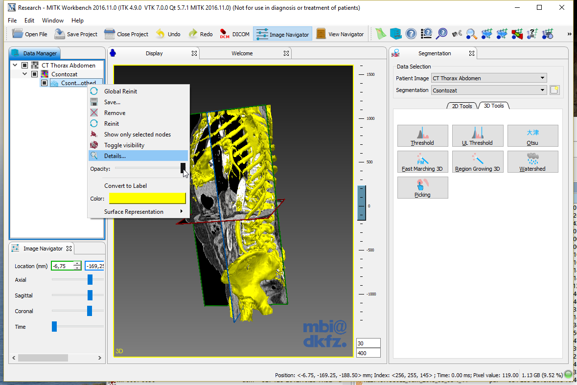Activate the Picking tool

422,188
